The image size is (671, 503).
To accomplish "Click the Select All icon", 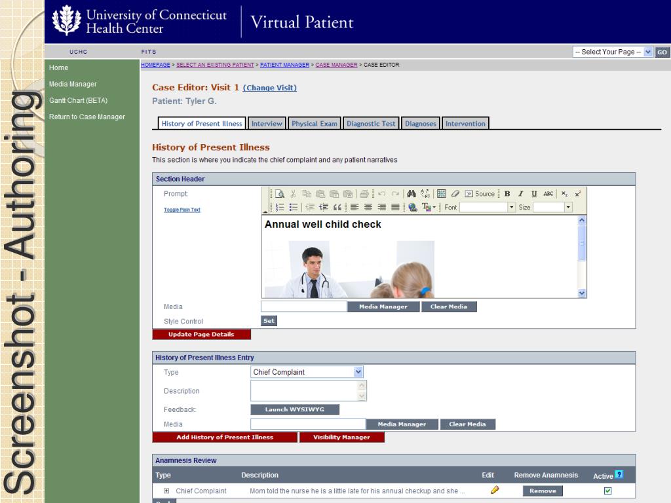I will [441, 194].
